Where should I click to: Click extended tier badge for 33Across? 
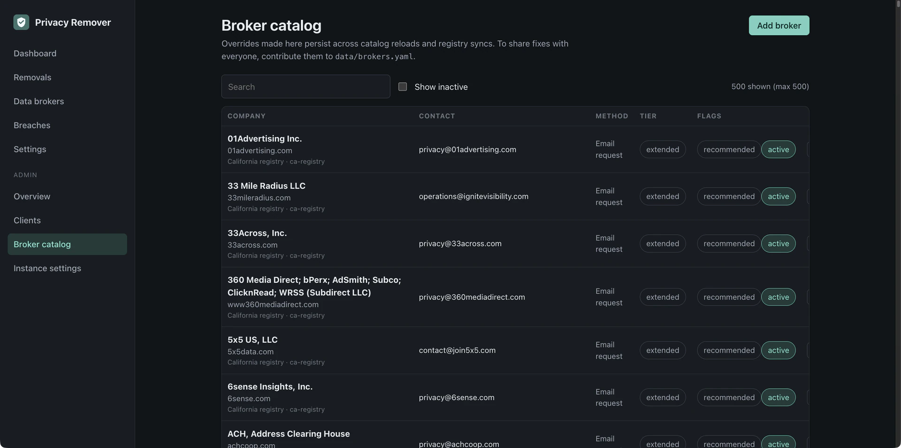[x=663, y=243]
